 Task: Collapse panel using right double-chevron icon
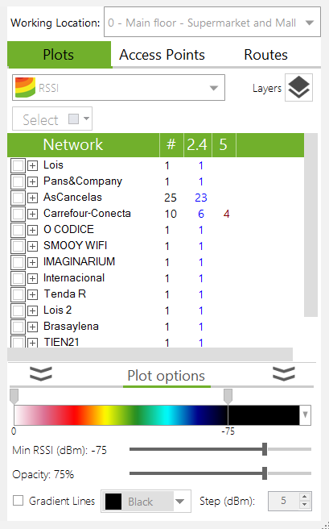coord(284,374)
